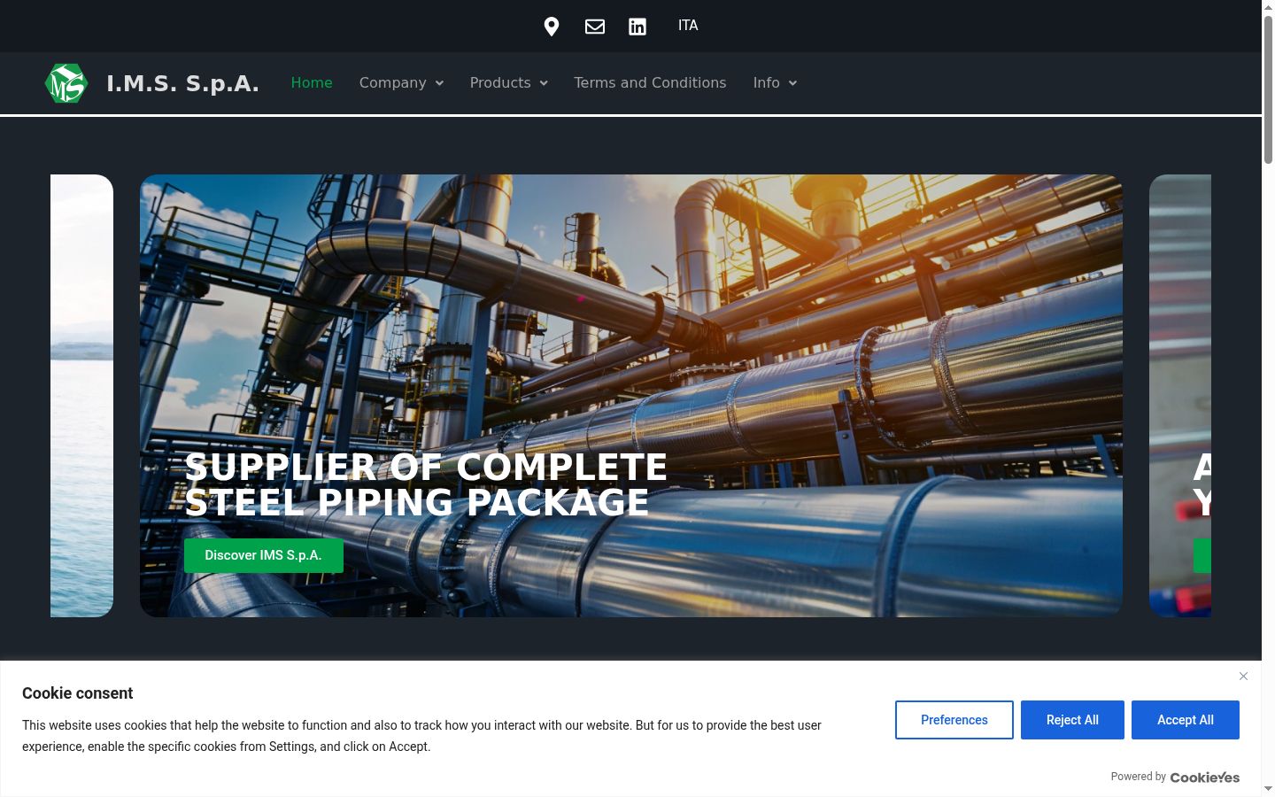Screen dimensions: 1275x797
Task: Open the CookieYes powered-by link
Action: [1205, 777]
